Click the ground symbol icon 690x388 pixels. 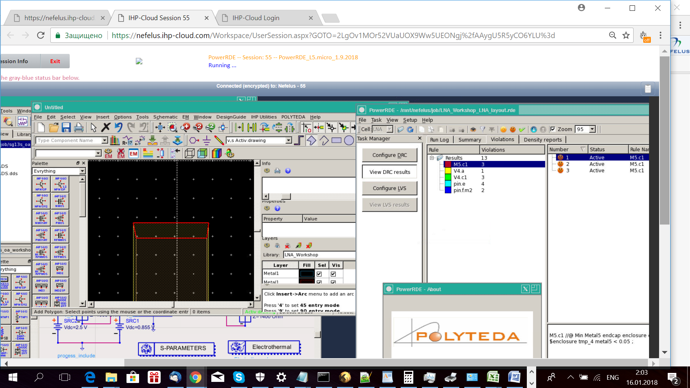(207, 140)
